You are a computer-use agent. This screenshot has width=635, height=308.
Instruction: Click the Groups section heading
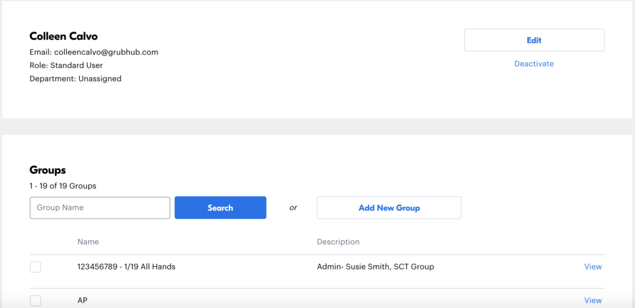tap(48, 170)
